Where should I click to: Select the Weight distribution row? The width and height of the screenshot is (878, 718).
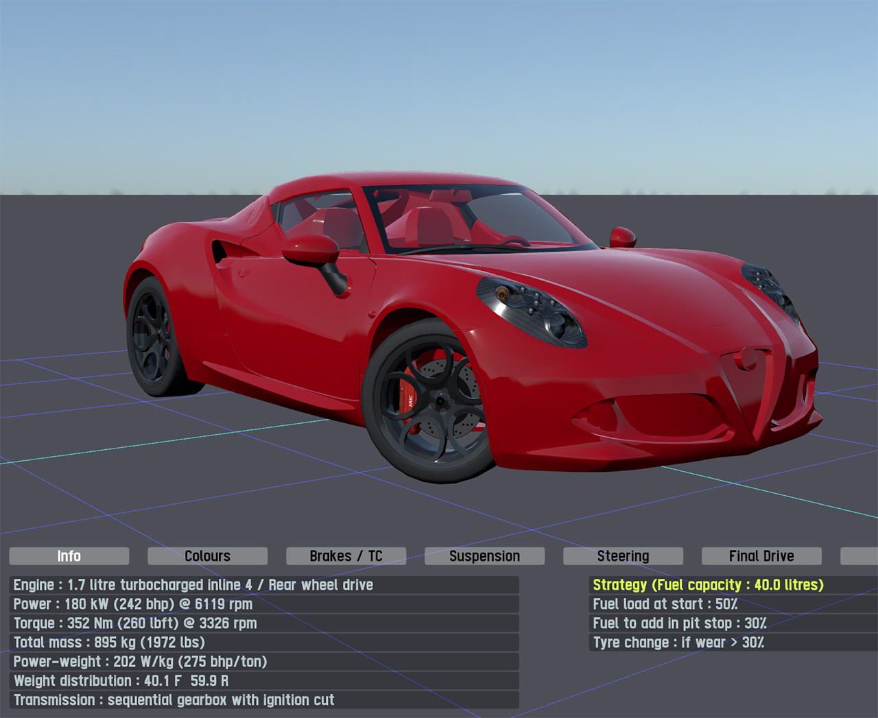264,681
